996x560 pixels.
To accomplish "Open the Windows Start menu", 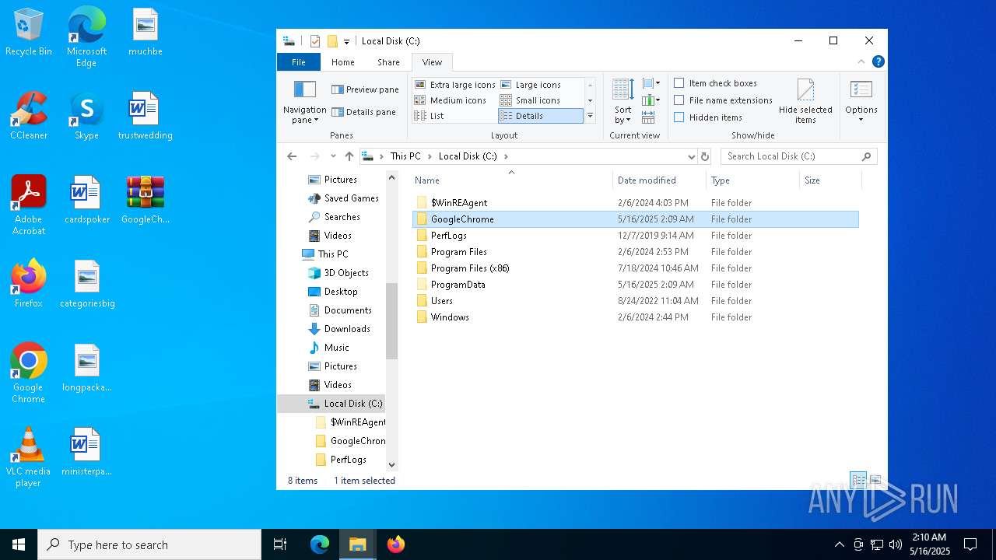I will click(x=19, y=544).
